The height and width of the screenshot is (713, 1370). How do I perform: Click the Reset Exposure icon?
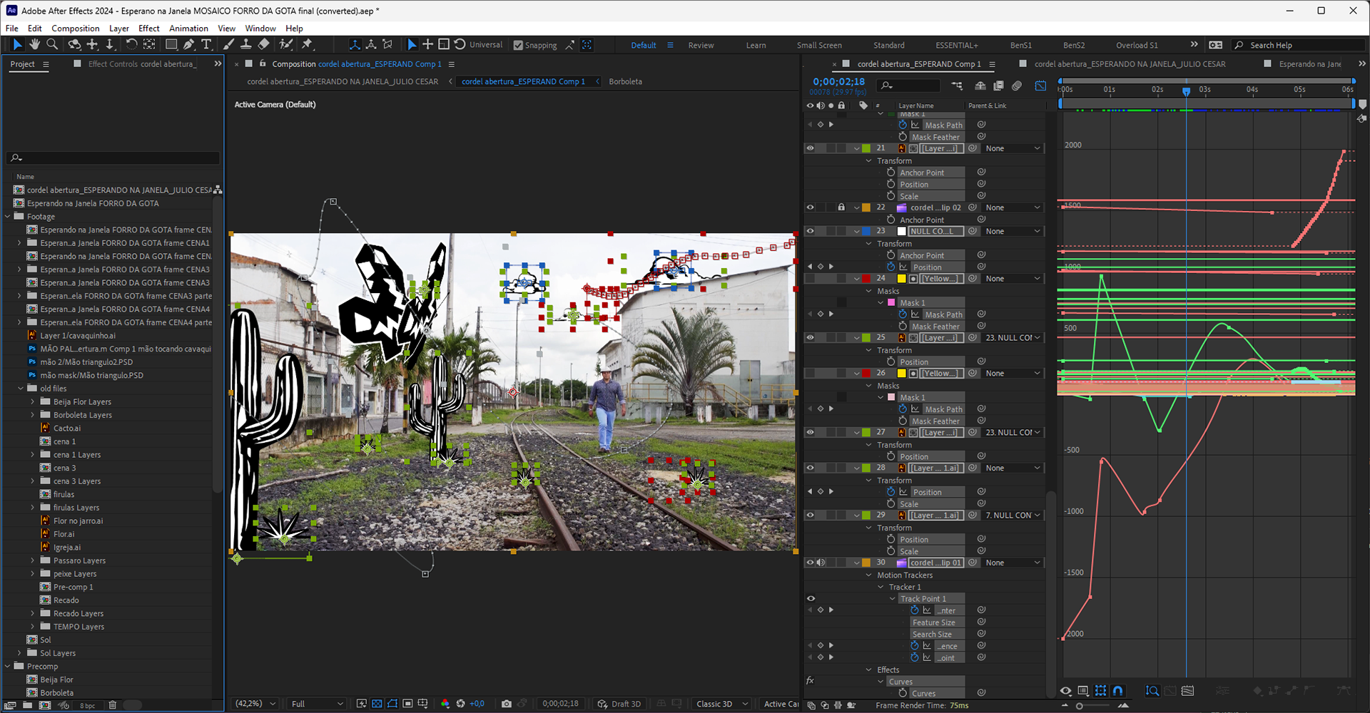click(461, 704)
